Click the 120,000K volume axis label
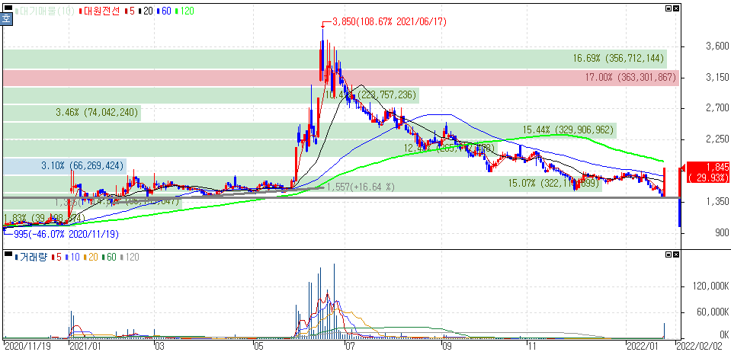The width and height of the screenshot is (731, 352). coord(710,286)
